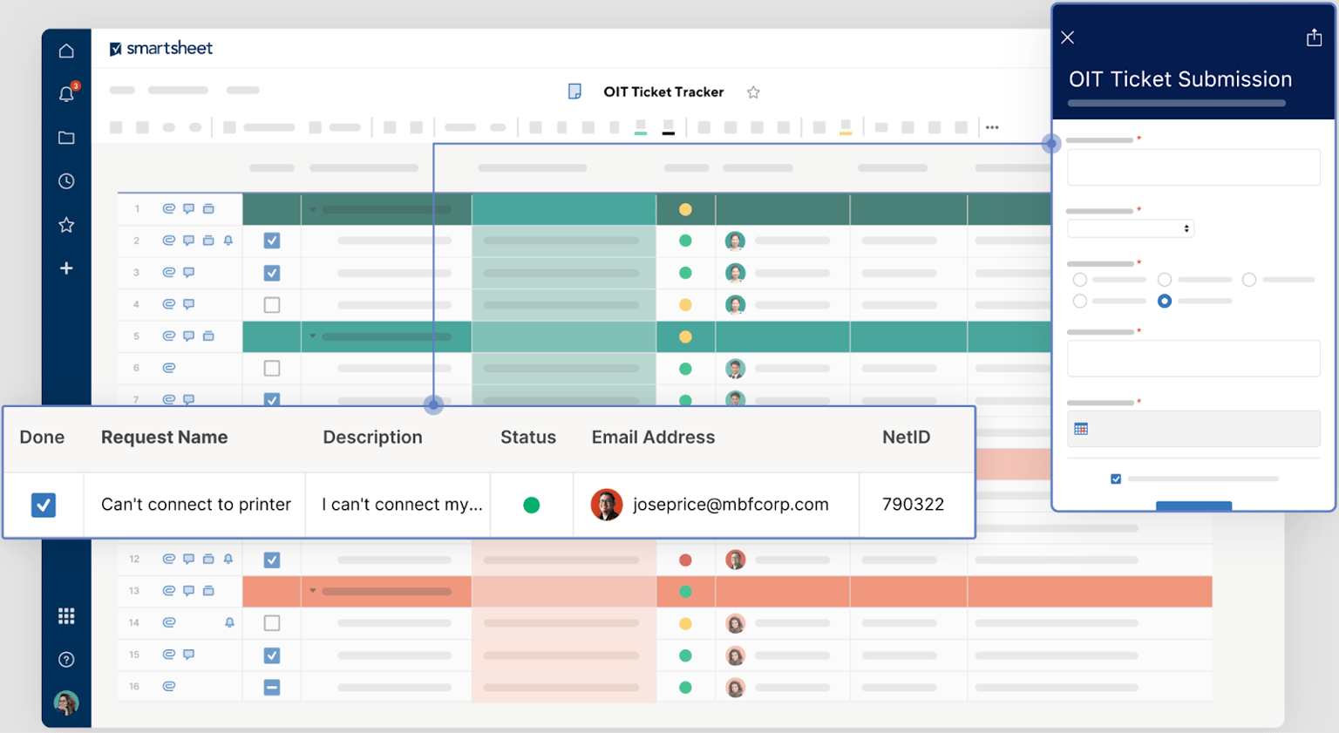Open the comment icon on row 3
This screenshot has height=733, width=1339.
click(x=189, y=272)
